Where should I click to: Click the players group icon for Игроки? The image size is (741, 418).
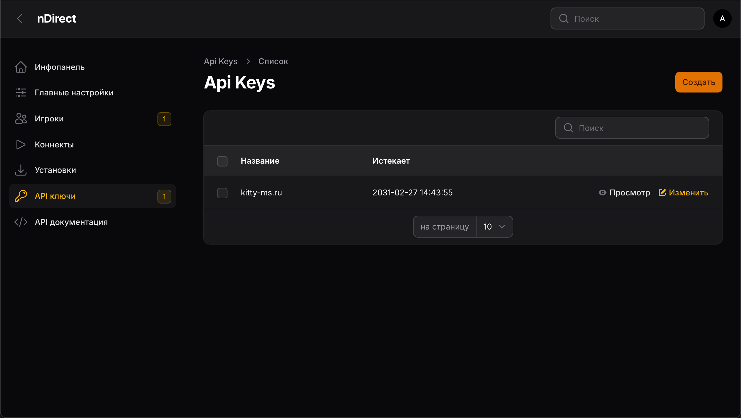21,119
